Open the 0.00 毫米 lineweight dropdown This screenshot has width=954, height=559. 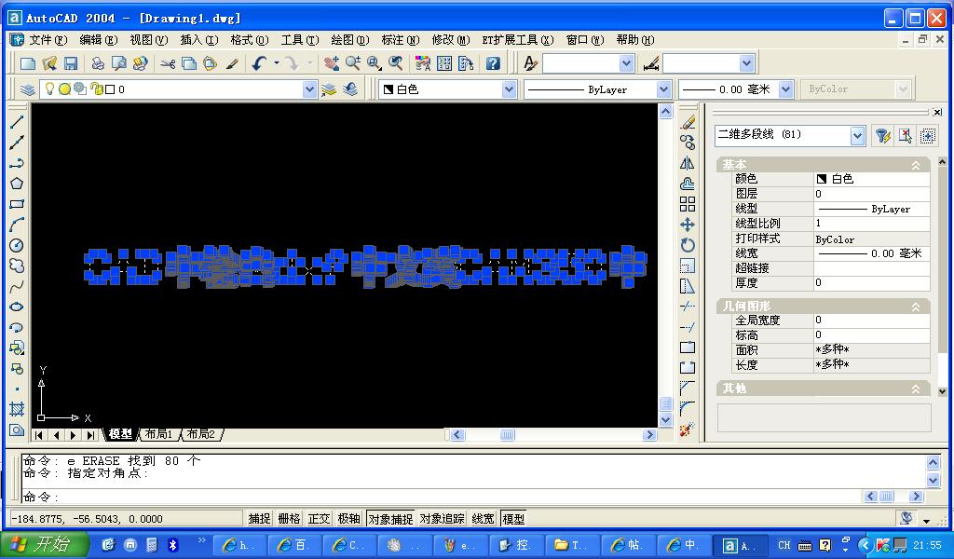(785, 89)
